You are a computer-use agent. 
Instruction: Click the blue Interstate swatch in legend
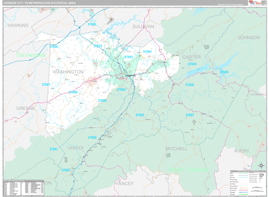coord(243,192)
